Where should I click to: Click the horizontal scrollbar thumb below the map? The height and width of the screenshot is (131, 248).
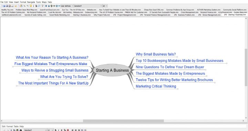(123, 121)
